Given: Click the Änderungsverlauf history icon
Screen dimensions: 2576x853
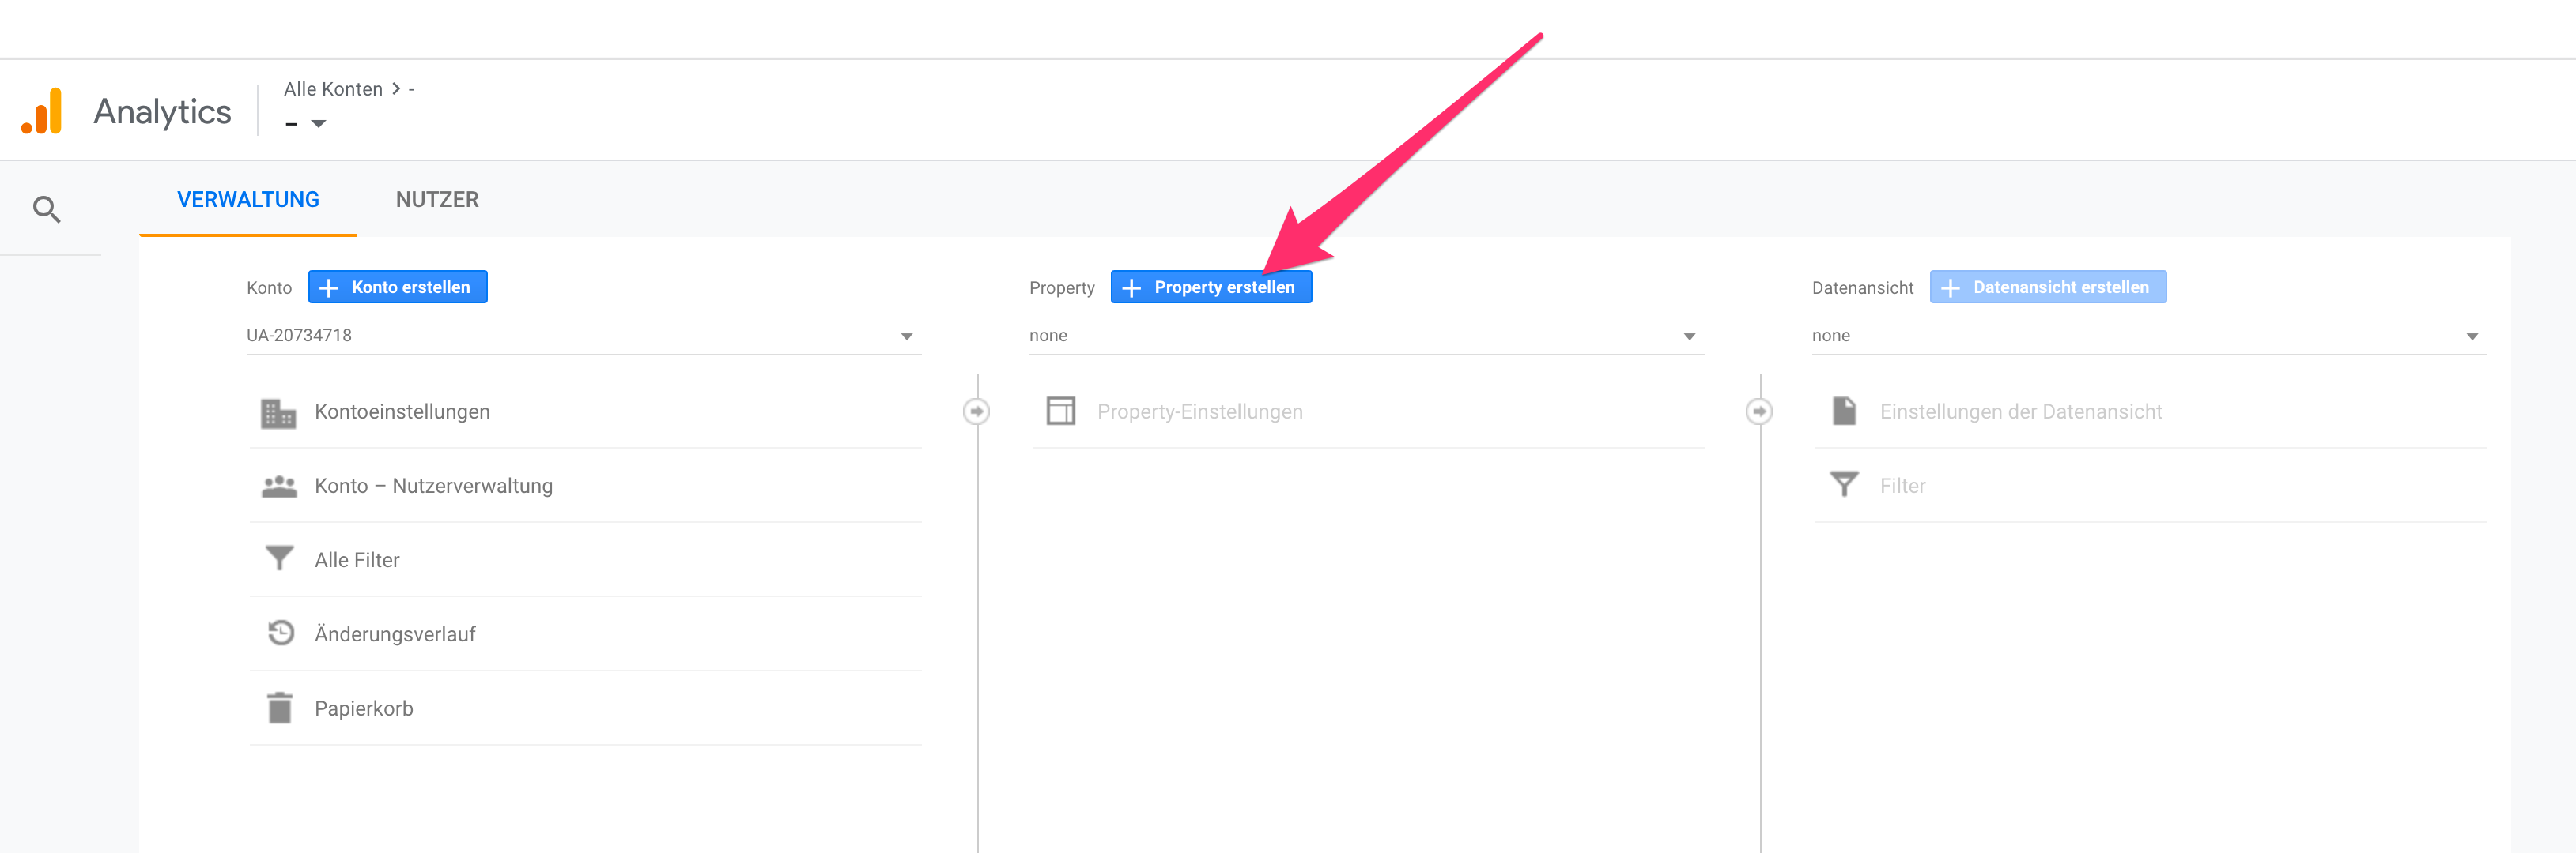Looking at the screenshot, I should click(x=280, y=633).
